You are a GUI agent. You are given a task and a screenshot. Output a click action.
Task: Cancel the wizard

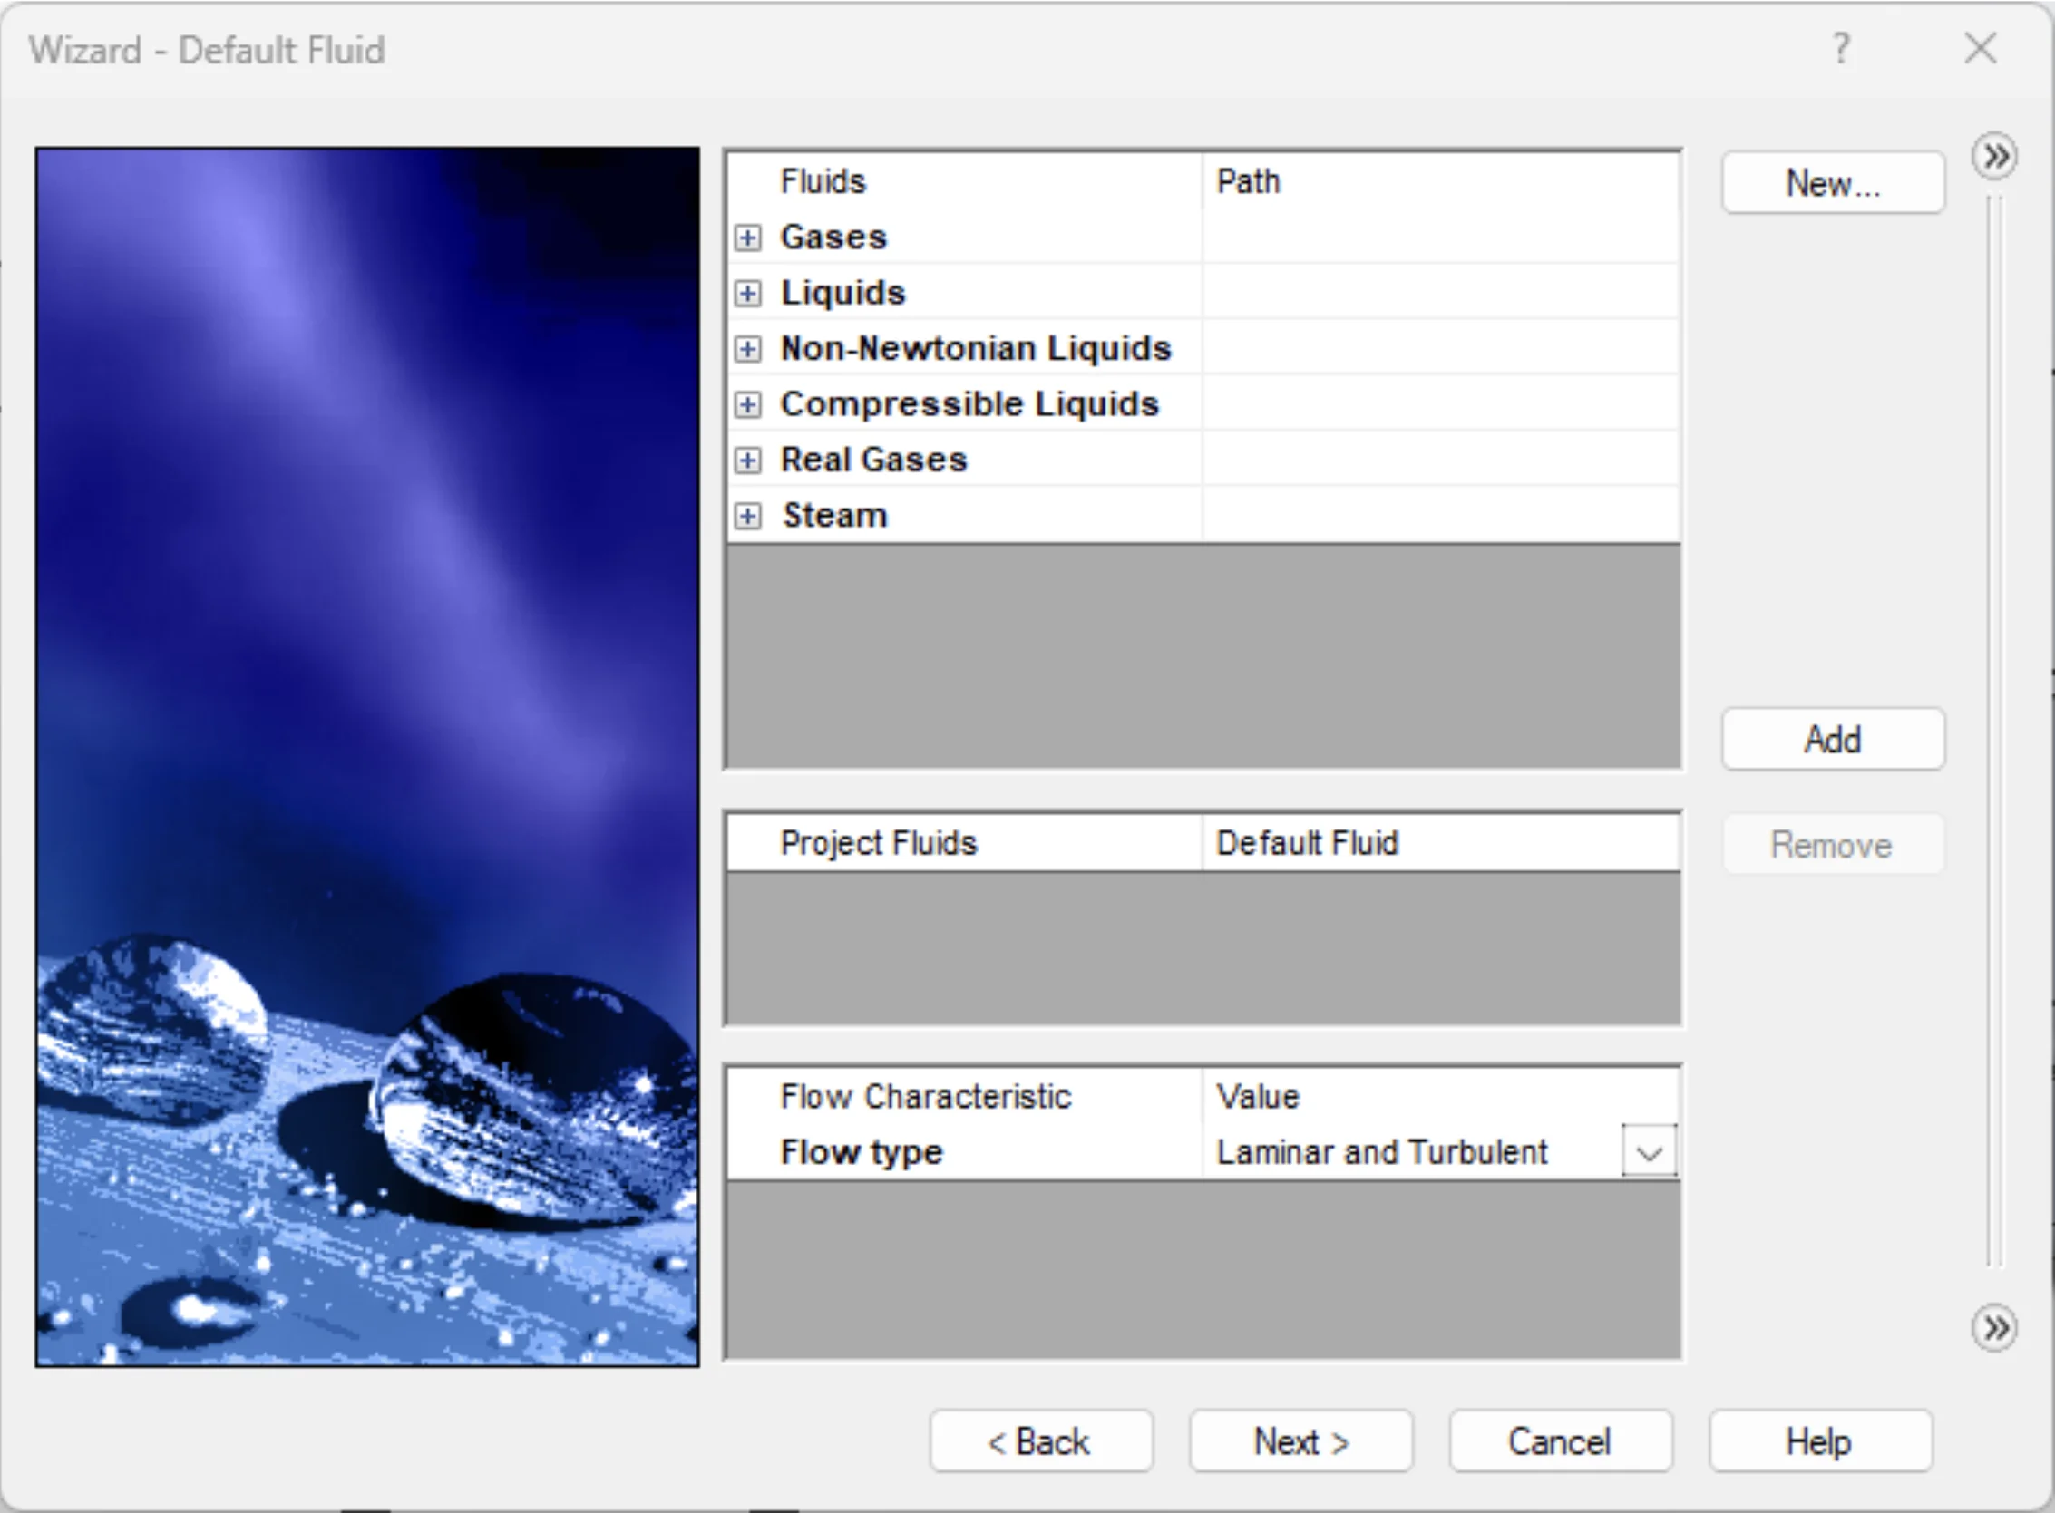click(1559, 1441)
